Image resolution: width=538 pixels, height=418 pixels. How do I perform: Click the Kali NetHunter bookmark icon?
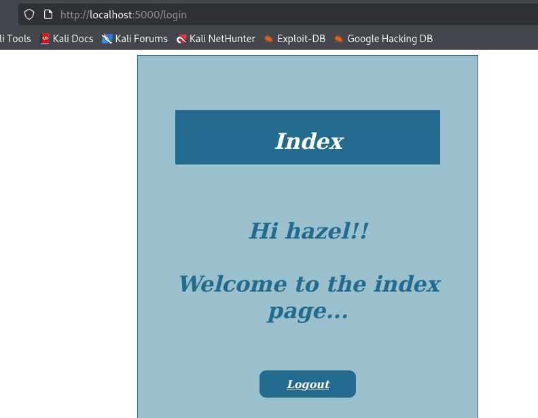click(x=181, y=39)
